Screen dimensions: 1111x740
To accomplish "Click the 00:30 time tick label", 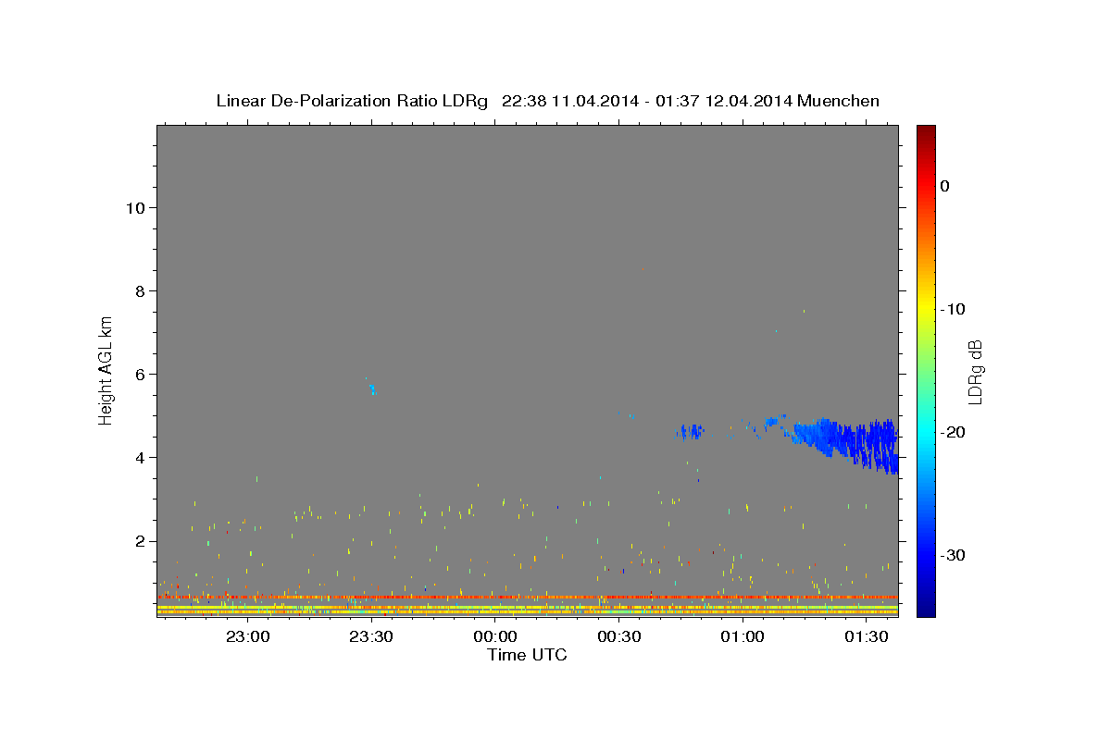I will pyautogui.click(x=619, y=636).
